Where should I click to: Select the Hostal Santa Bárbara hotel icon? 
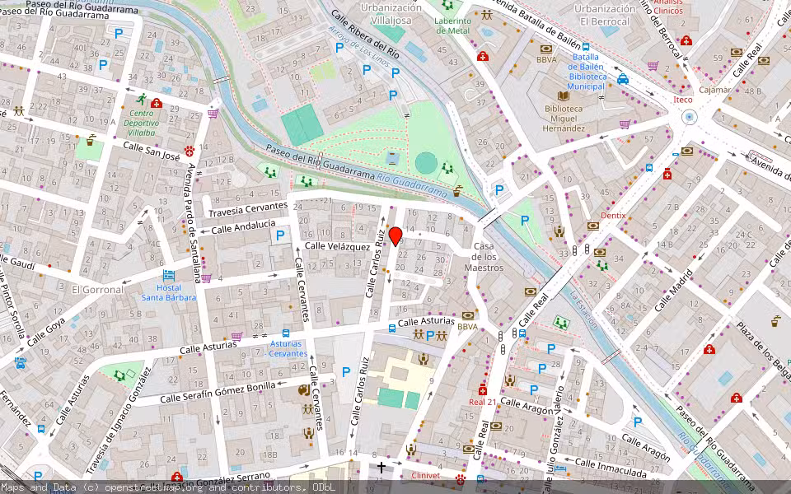168,276
